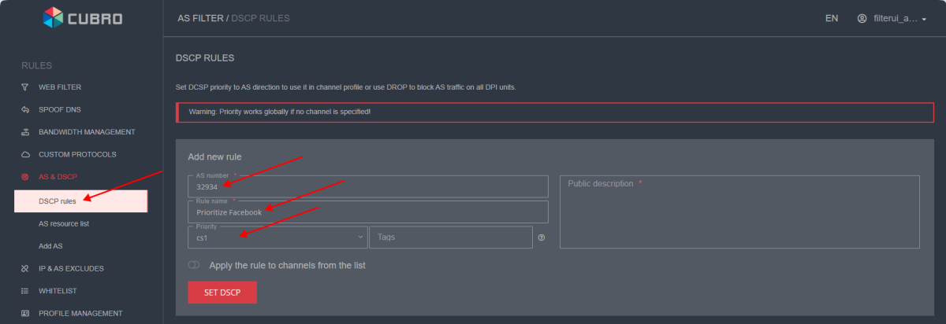Click the Custom Protocols cloud icon
Viewport: 946px width, 324px height.
pos(24,155)
